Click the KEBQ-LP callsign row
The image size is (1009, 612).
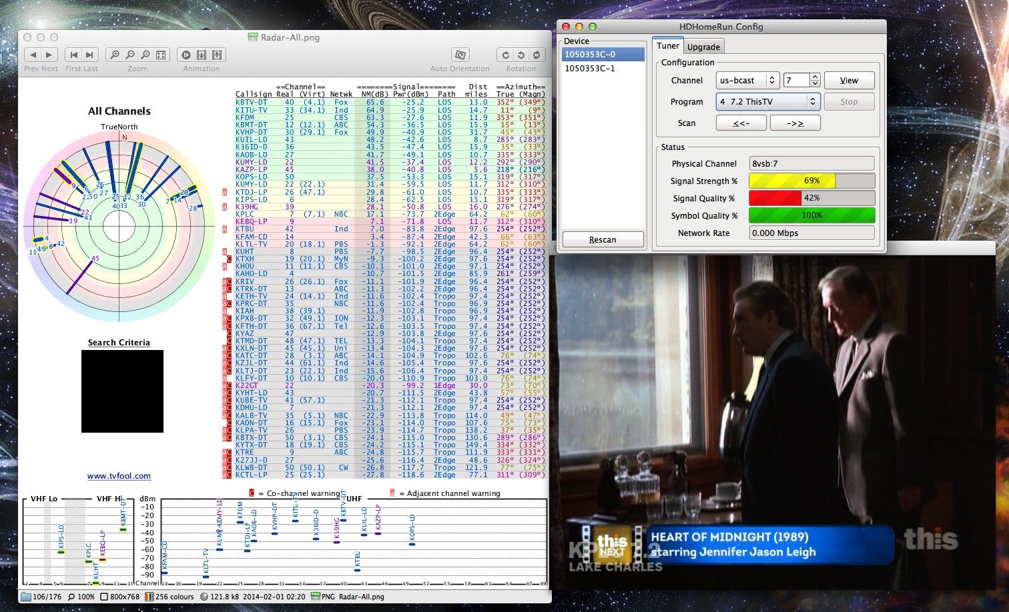[390, 221]
